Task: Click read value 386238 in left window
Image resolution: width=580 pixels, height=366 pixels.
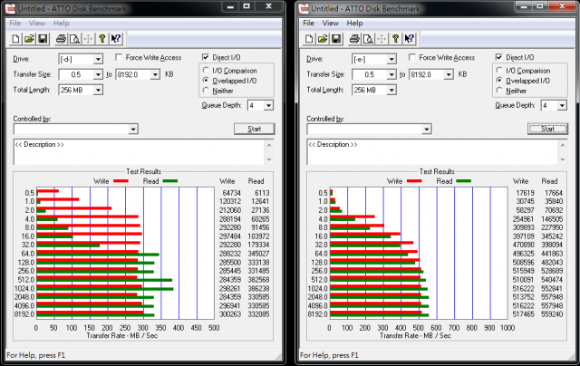Action: pos(258,289)
